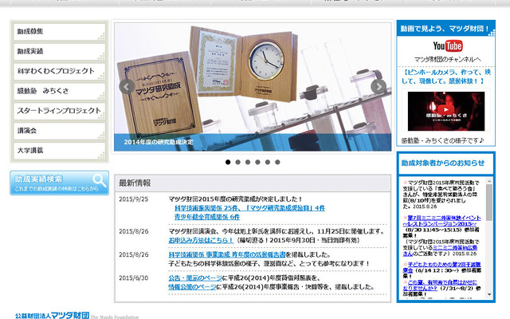Open スタートラインプロジェクト sidebar item
Viewport: 510px width, 319px height.
click(60, 111)
